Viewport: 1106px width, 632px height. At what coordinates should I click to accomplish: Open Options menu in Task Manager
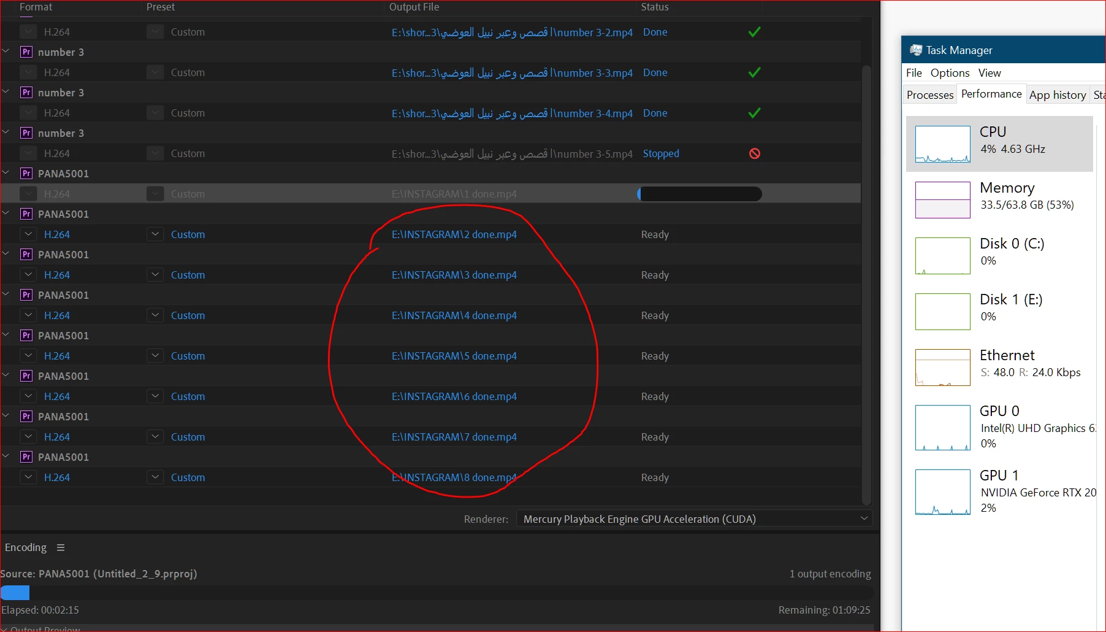click(950, 73)
